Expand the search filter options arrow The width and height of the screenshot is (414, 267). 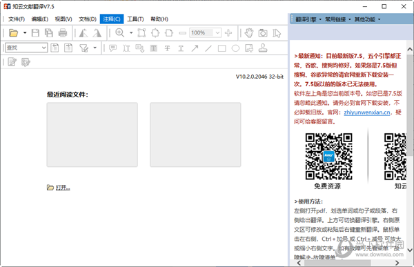(95, 48)
